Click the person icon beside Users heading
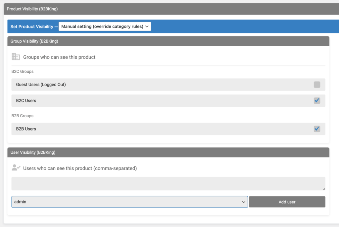Viewport: 339px width, 227px height. 16,167
